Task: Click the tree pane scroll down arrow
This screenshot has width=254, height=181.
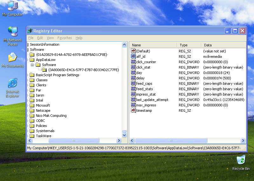Action: (x=124, y=135)
